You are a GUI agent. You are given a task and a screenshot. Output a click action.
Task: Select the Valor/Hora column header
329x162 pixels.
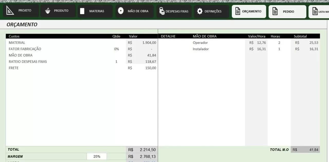pos(257,36)
